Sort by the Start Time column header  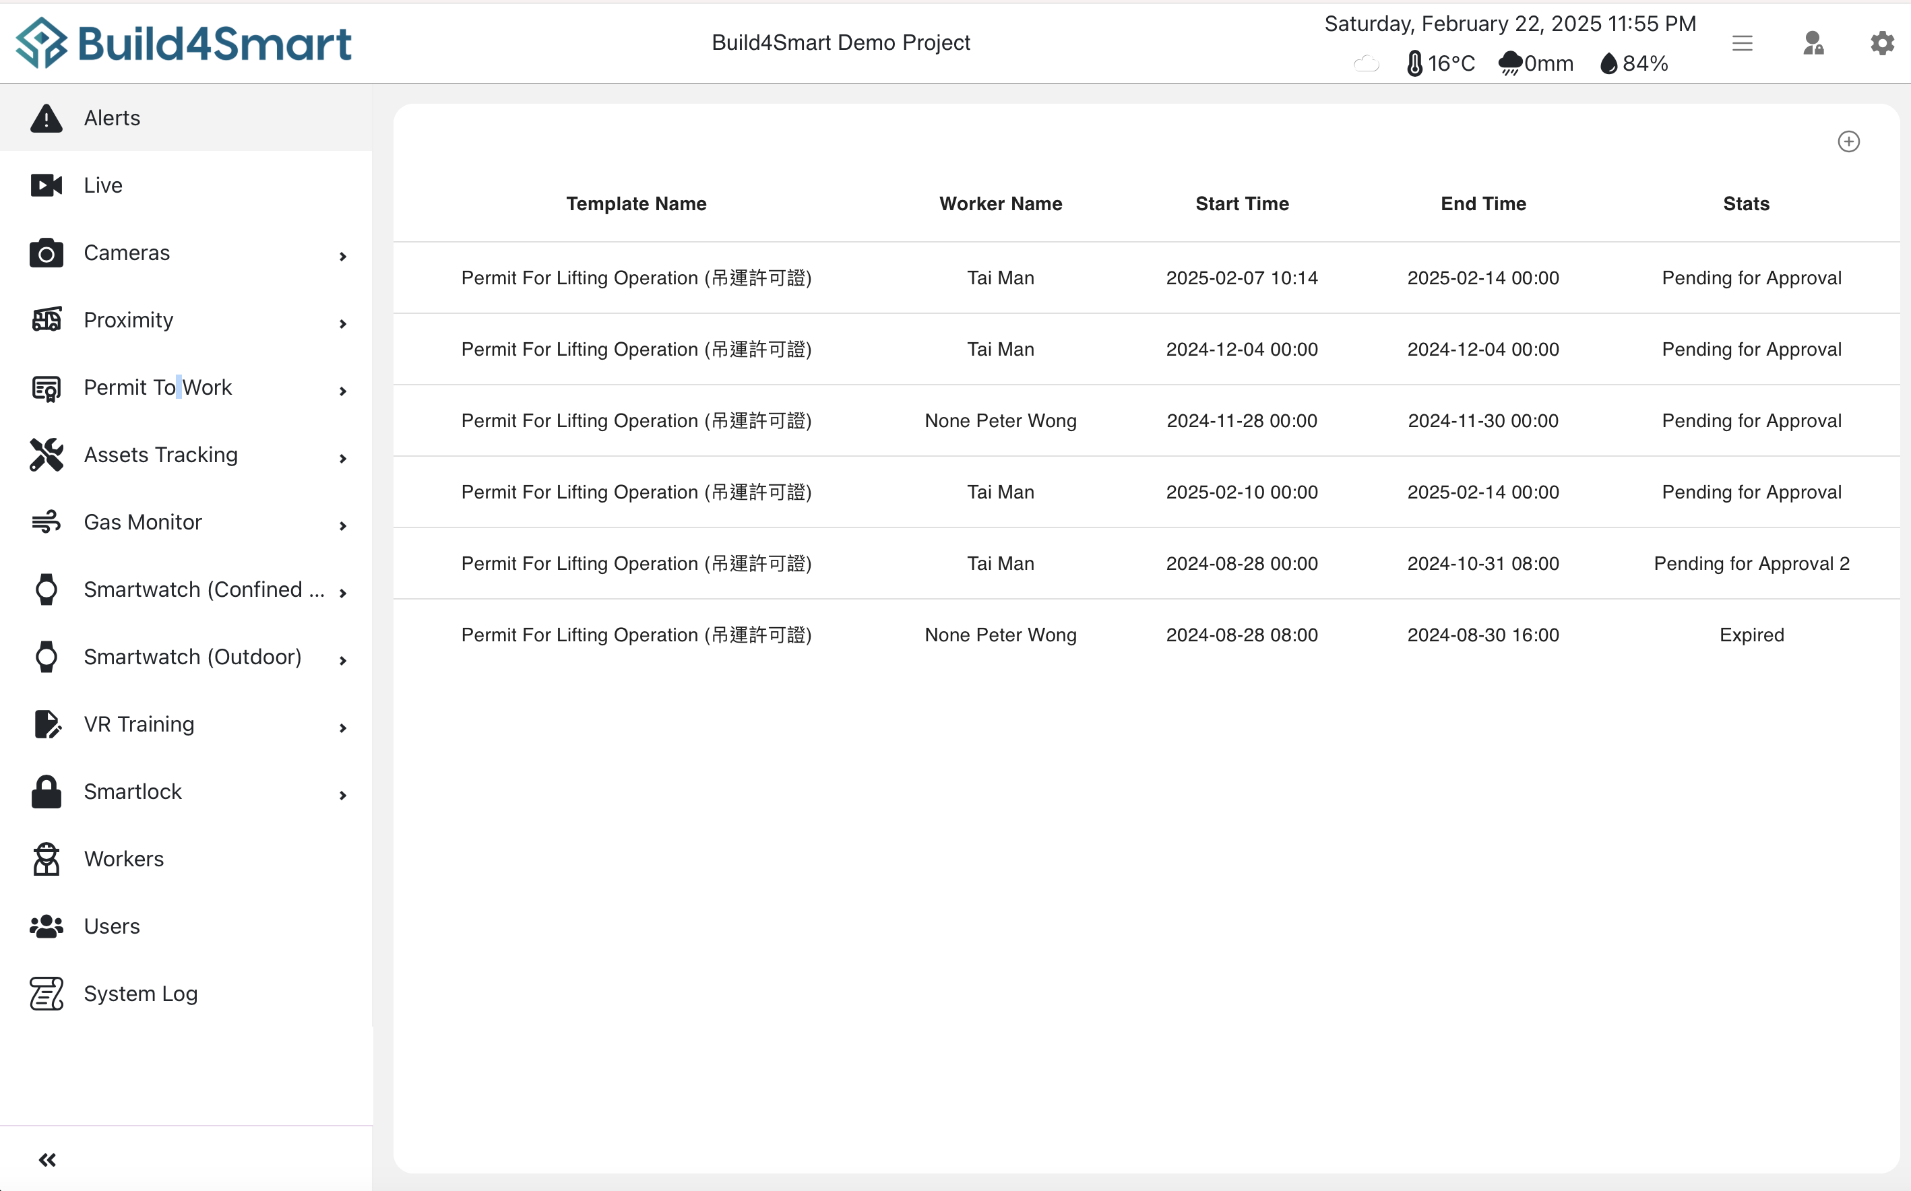point(1241,203)
